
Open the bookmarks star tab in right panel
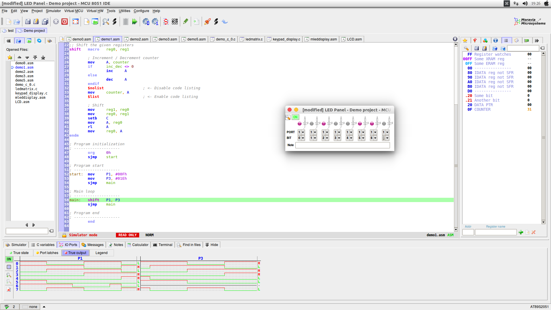pyautogui.click(x=465, y=40)
